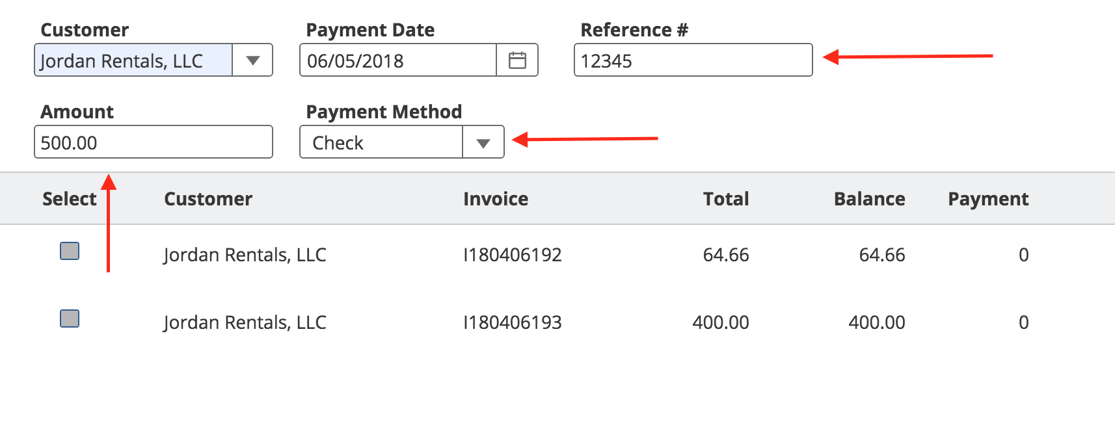Open the Payment Method dropdown arrow
This screenshot has width=1115, height=429.
(483, 143)
